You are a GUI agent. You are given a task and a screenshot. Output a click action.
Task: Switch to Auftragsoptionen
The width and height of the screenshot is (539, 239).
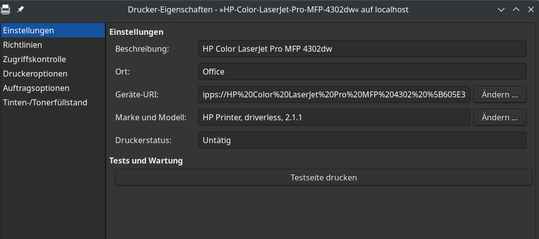click(x=53, y=88)
